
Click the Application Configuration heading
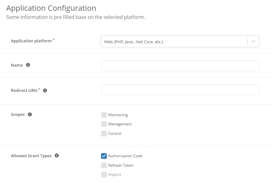tap(51, 8)
